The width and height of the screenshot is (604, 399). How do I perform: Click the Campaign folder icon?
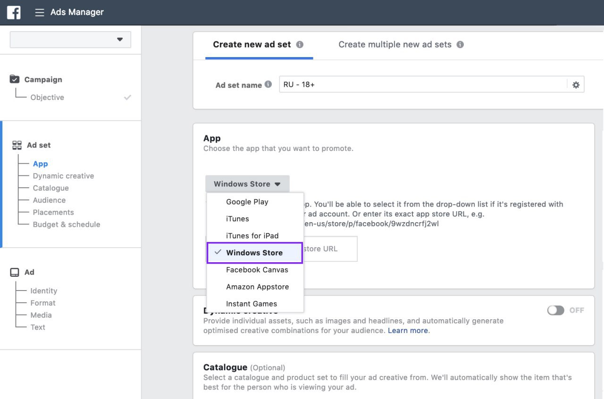click(x=15, y=79)
